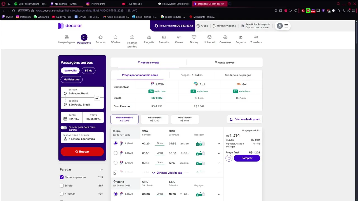Open Preços +/- 3 dias tab
Screen dimensions: 358x201
pos(192,75)
